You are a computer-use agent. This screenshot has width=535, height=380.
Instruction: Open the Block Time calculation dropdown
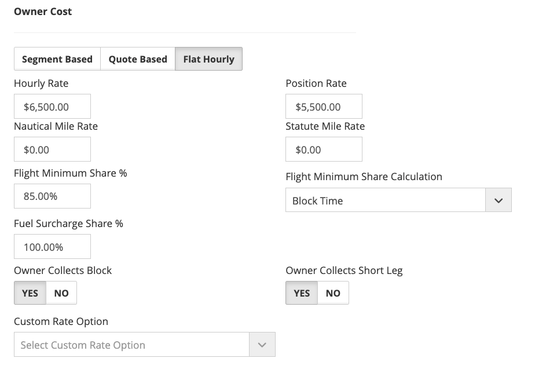click(x=385, y=201)
